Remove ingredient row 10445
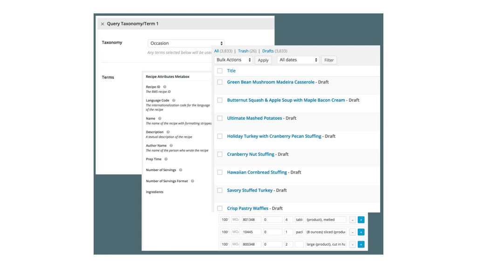 click(x=353, y=232)
